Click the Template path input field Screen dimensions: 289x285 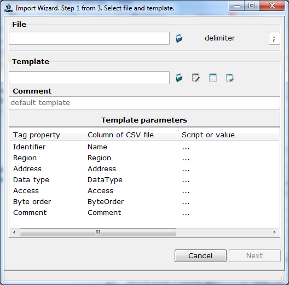pos(89,78)
